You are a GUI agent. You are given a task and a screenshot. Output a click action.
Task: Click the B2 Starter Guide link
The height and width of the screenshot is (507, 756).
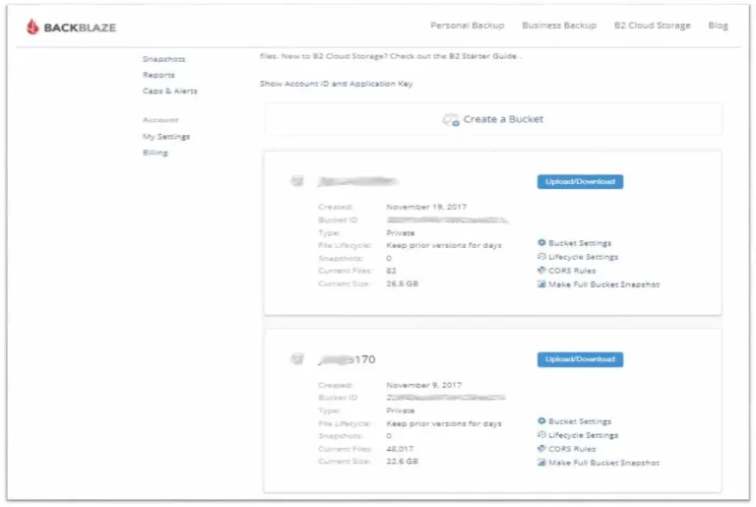pos(482,56)
